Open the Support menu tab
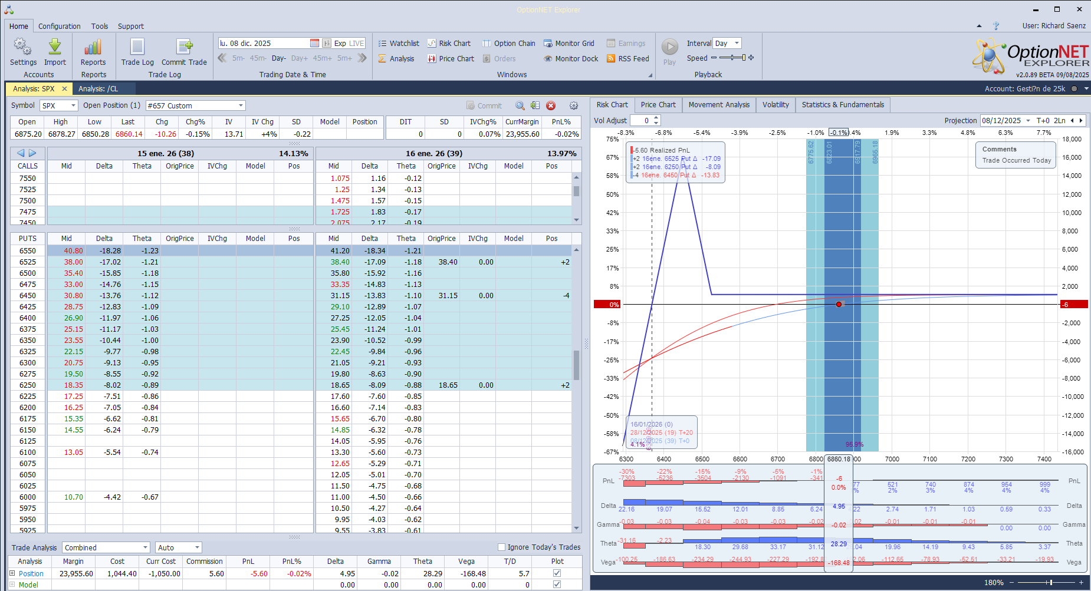The height and width of the screenshot is (591, 1091). [x=131, y=26]
